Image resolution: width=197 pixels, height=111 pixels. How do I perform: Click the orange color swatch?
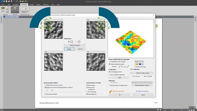137,64
